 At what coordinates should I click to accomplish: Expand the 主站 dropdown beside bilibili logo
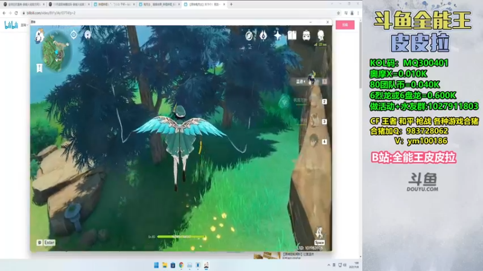(24, 25)
